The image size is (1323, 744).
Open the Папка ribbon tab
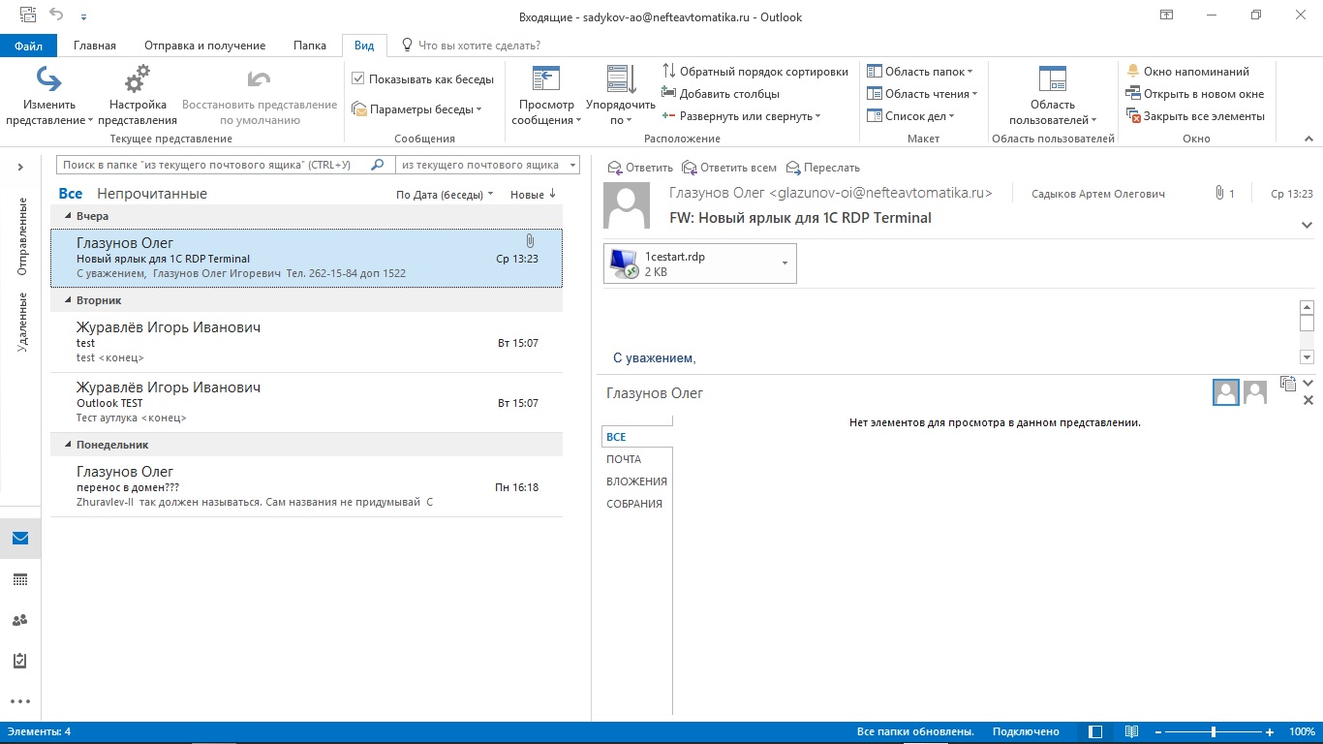[x=310, y=46]
